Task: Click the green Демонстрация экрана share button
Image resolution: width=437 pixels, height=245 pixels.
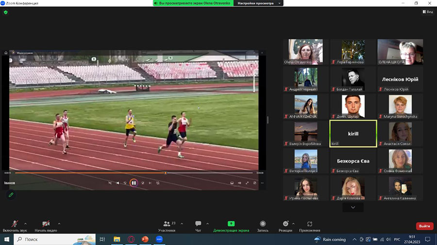Action: pyautogui.click(x=231, y=226)
